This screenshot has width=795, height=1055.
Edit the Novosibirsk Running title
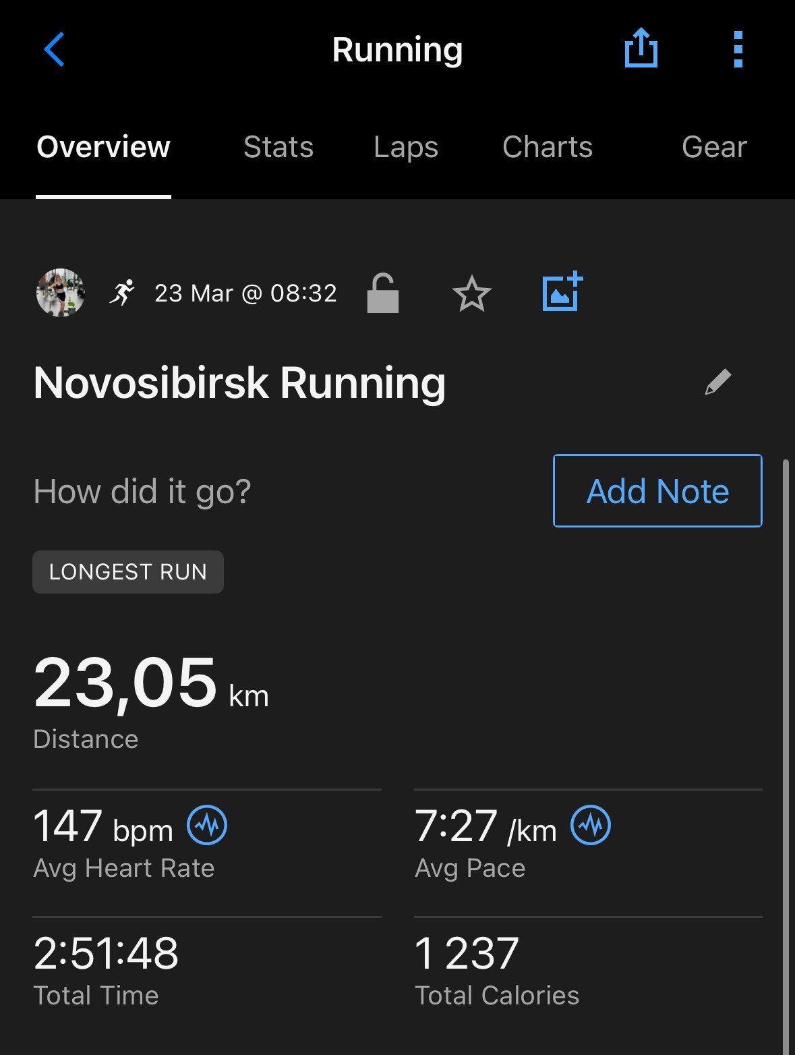click(x=717, y=382)
